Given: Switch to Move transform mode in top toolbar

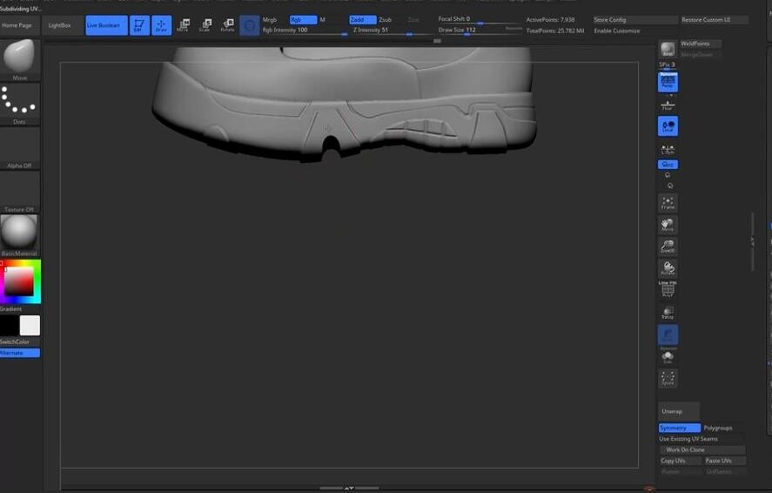Looking at the screenshot, I should tap(183, 25).
